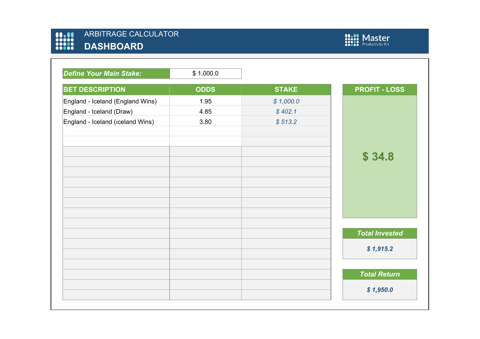Click the profit value $ 34.8
The width and height of the screenshot is (480, 339).
point(378,157)
